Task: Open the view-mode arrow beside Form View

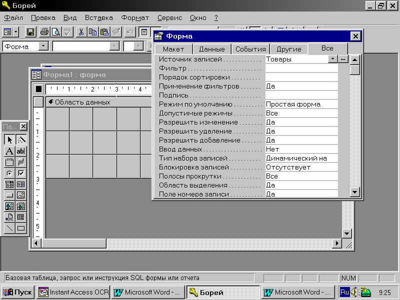Action: coord(16,32)
